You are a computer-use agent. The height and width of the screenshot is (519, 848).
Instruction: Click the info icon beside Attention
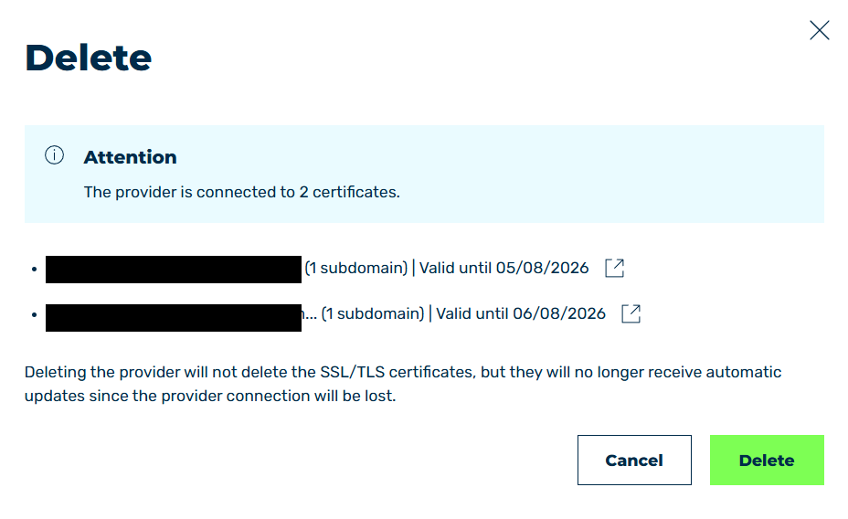point(54,155)
